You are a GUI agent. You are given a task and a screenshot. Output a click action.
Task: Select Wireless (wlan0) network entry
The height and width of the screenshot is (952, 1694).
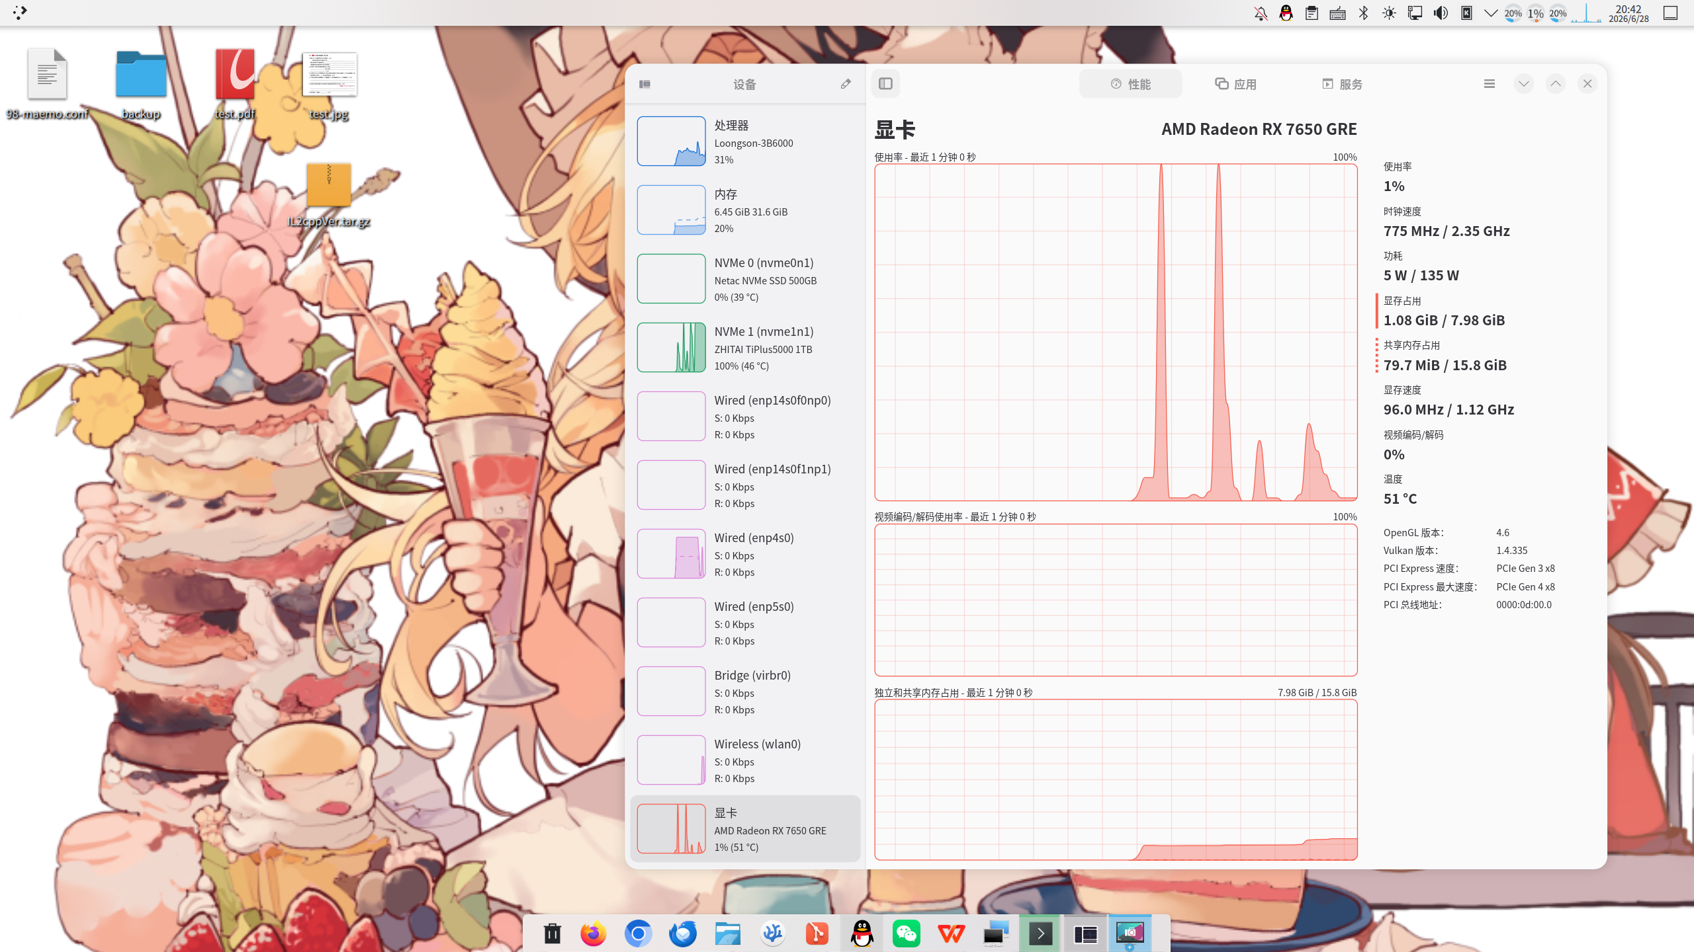click(745, 760)
